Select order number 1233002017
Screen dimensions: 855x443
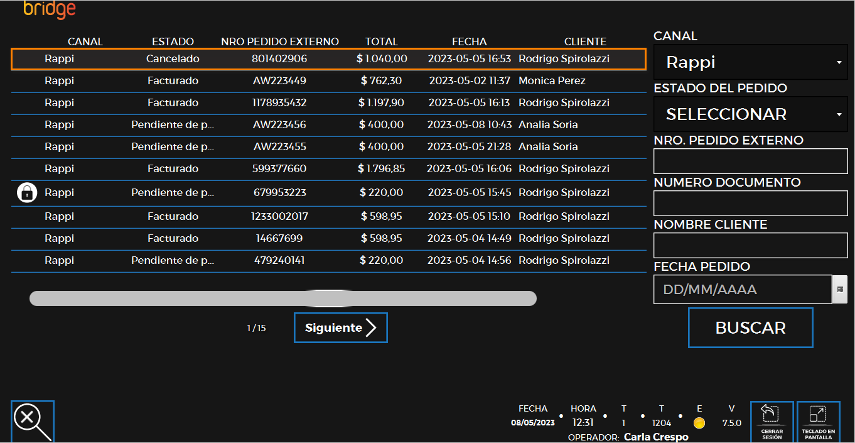(x=280, y=216)
